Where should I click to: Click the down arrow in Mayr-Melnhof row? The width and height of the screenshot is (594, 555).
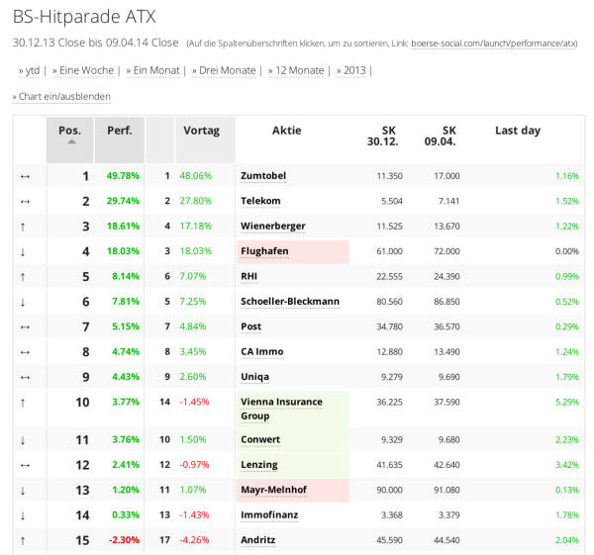23,490
